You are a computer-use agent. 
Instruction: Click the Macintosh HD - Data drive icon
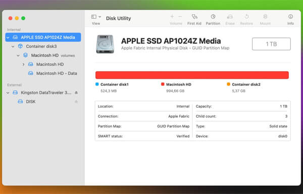click(x=30, y=73)
